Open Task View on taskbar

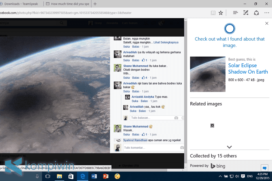[x=48, y=176]
